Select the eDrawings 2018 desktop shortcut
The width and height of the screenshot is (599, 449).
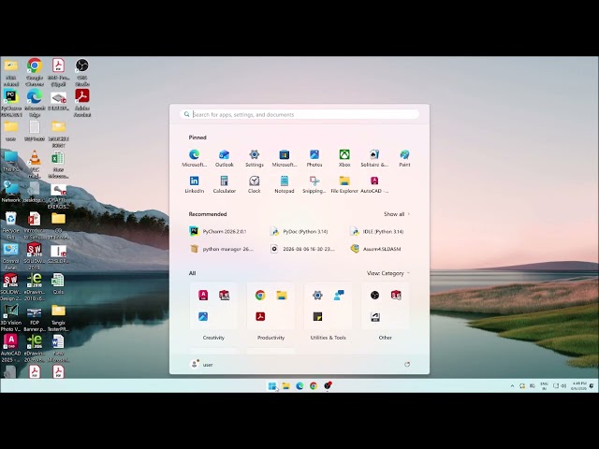click(x=35, y=287)
